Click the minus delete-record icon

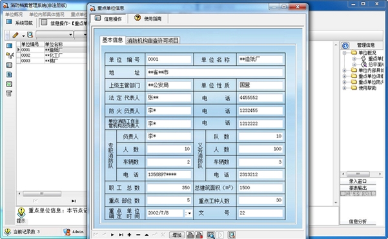138,234
